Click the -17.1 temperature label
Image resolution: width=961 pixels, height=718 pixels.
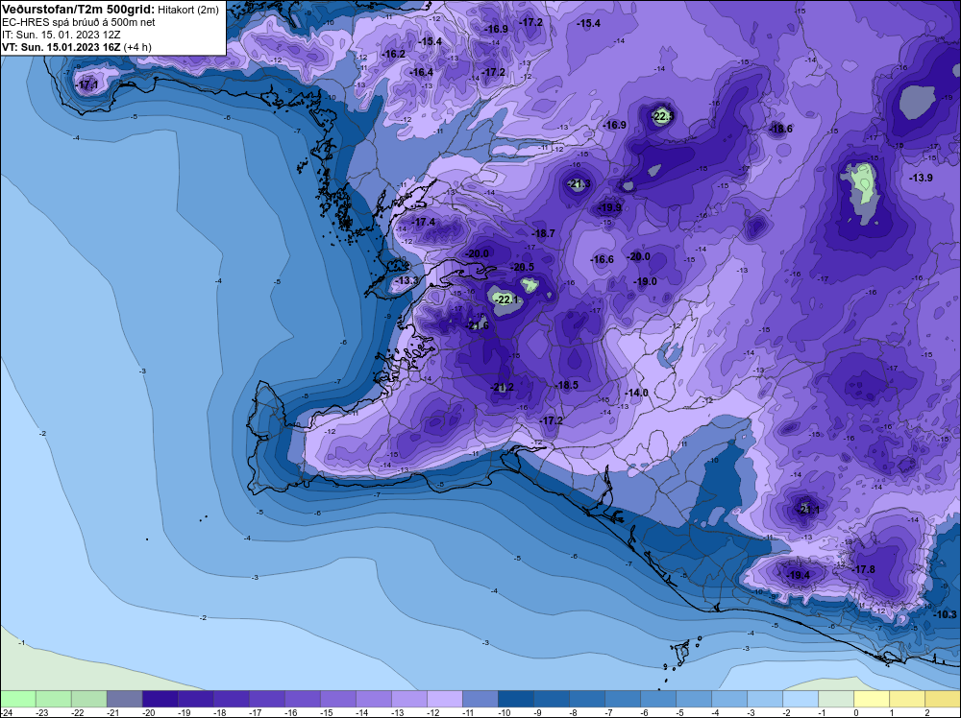click(x=86, y=84)
